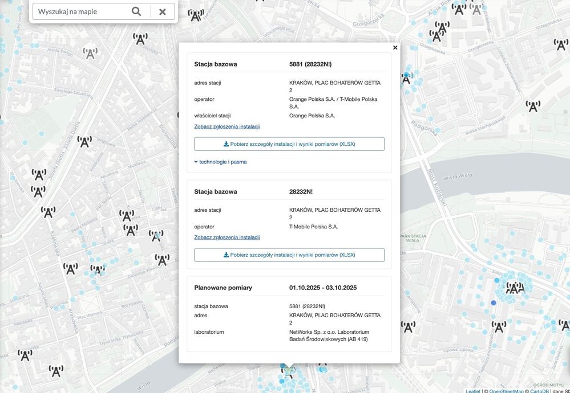
Task: Open 'Zobacz zgłoszenia instalacji' for station 5881
Action: (x=227, y=126)
